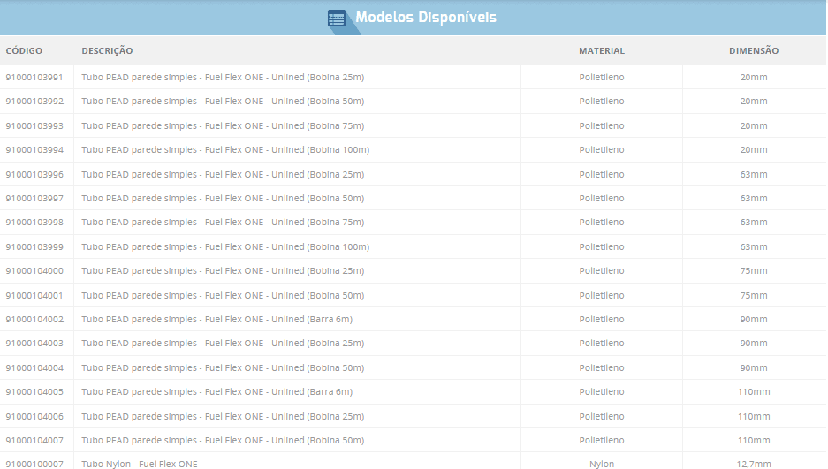The image size is (828, 469).
Task: Click the description for code 91000103999
Action: click(225, 247)
